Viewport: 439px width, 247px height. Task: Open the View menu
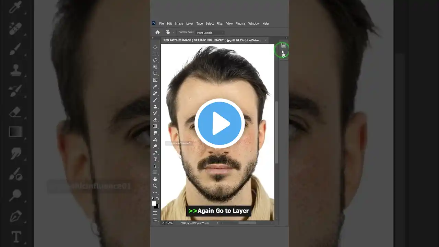pyautogui.click(x=229, y=24)
